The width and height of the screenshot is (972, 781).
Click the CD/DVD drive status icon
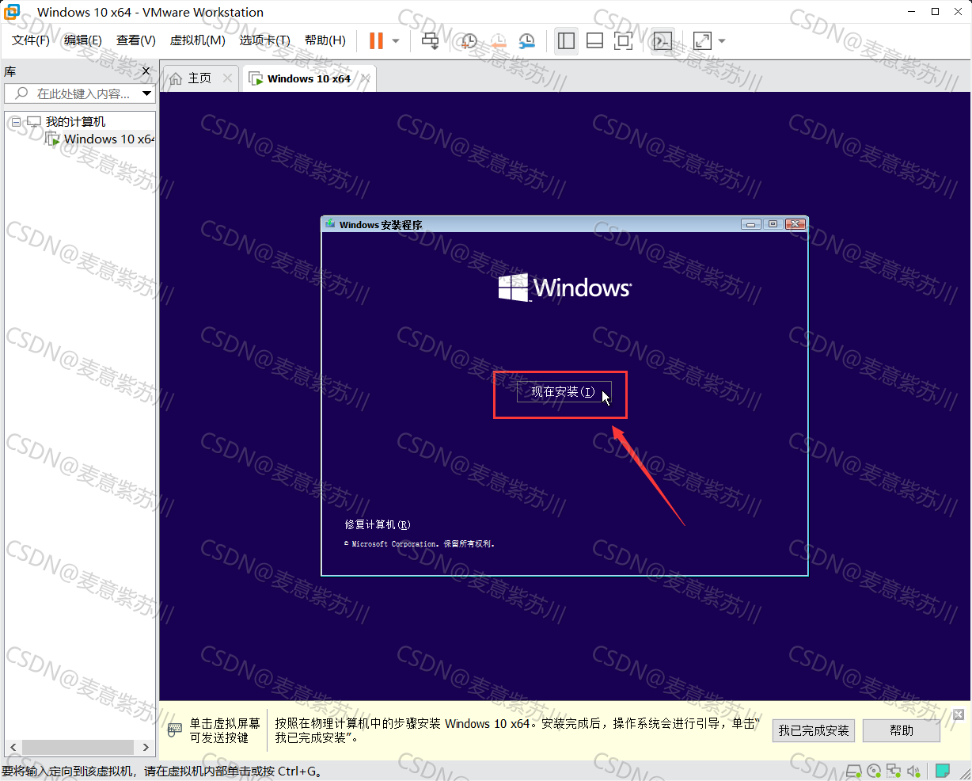coord(874,771)
